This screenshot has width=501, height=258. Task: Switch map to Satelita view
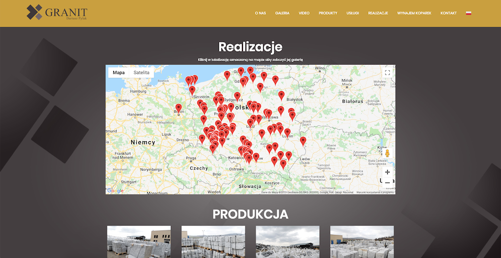click(141, 73)
